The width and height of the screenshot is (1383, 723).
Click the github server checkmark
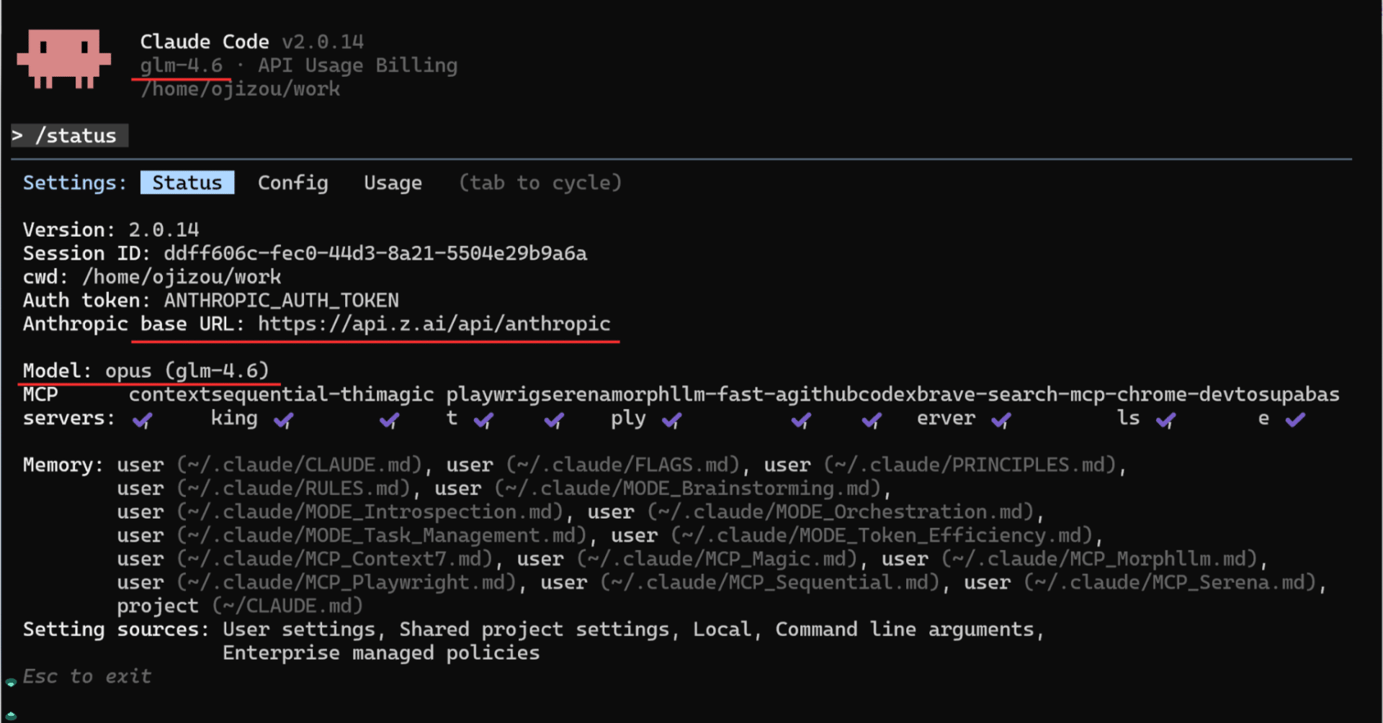pyautogui.click(x=801, y=420)
